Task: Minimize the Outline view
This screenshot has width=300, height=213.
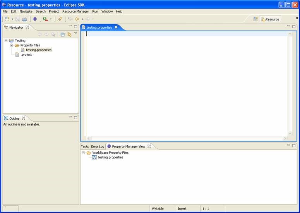Action: [x=70, y=117]
